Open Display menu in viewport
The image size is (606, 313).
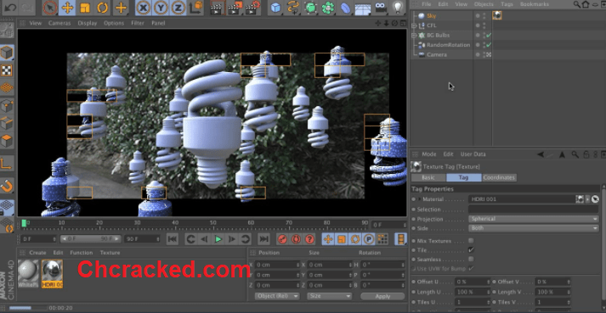[x=88, y=23]
